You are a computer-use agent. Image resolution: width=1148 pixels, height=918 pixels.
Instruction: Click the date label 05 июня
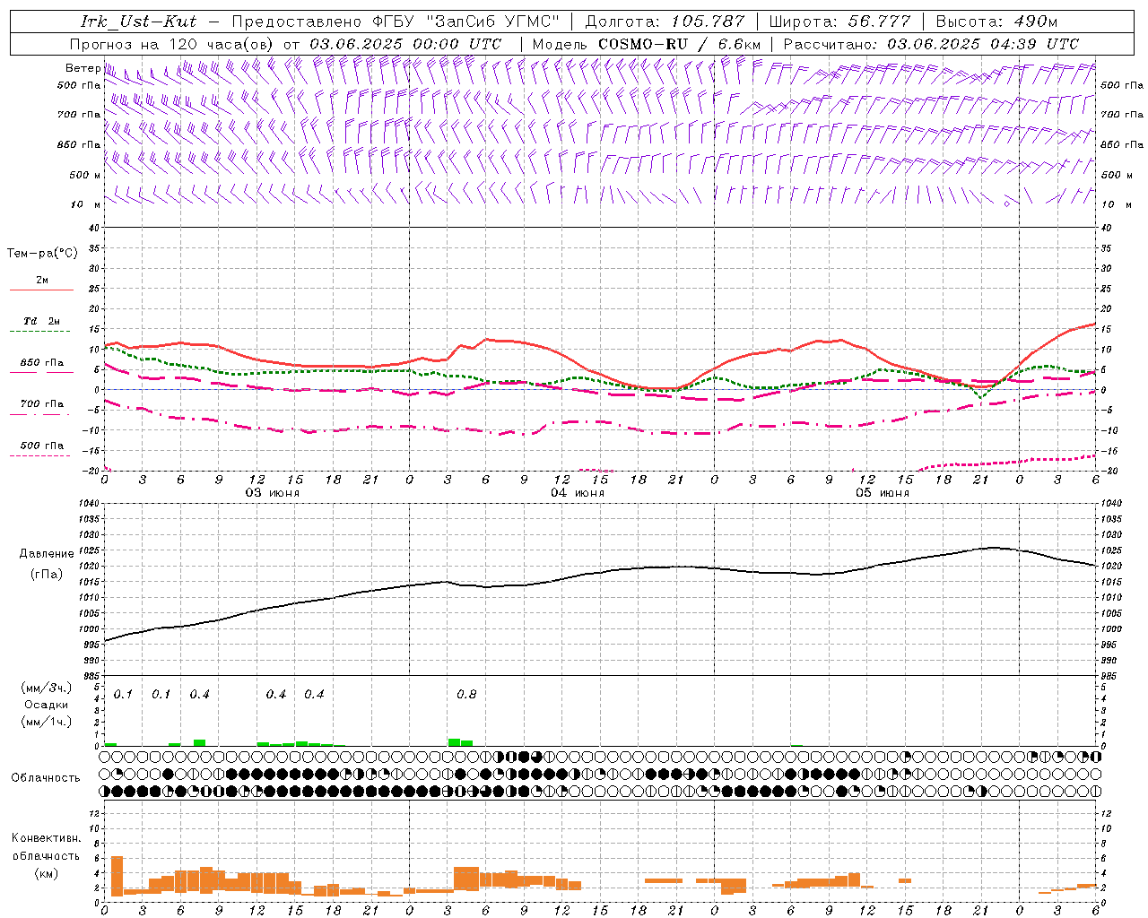point(883,493)
